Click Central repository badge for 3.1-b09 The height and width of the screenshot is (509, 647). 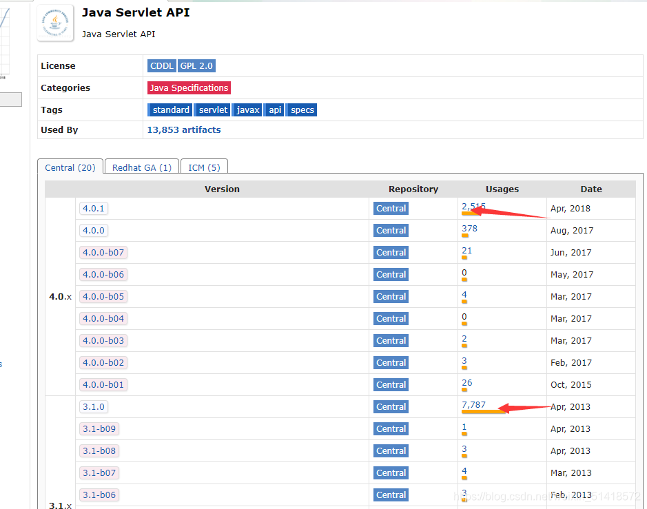[x=391, y=429]
